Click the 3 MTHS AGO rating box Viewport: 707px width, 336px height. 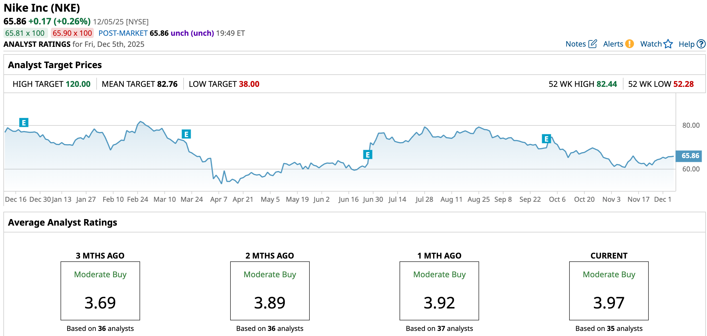click(100, 291)
